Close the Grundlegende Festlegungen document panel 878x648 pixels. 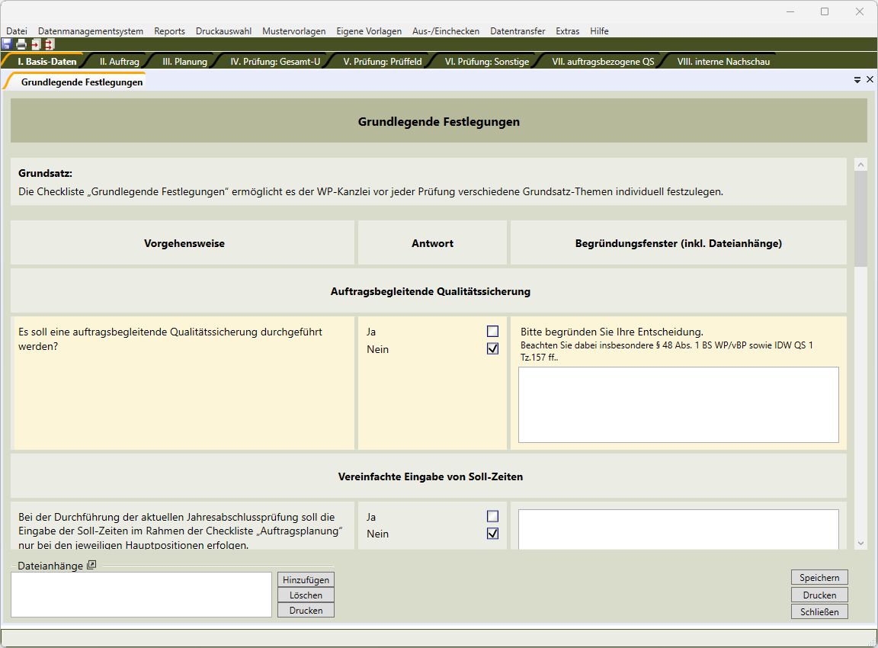point(870,80)
